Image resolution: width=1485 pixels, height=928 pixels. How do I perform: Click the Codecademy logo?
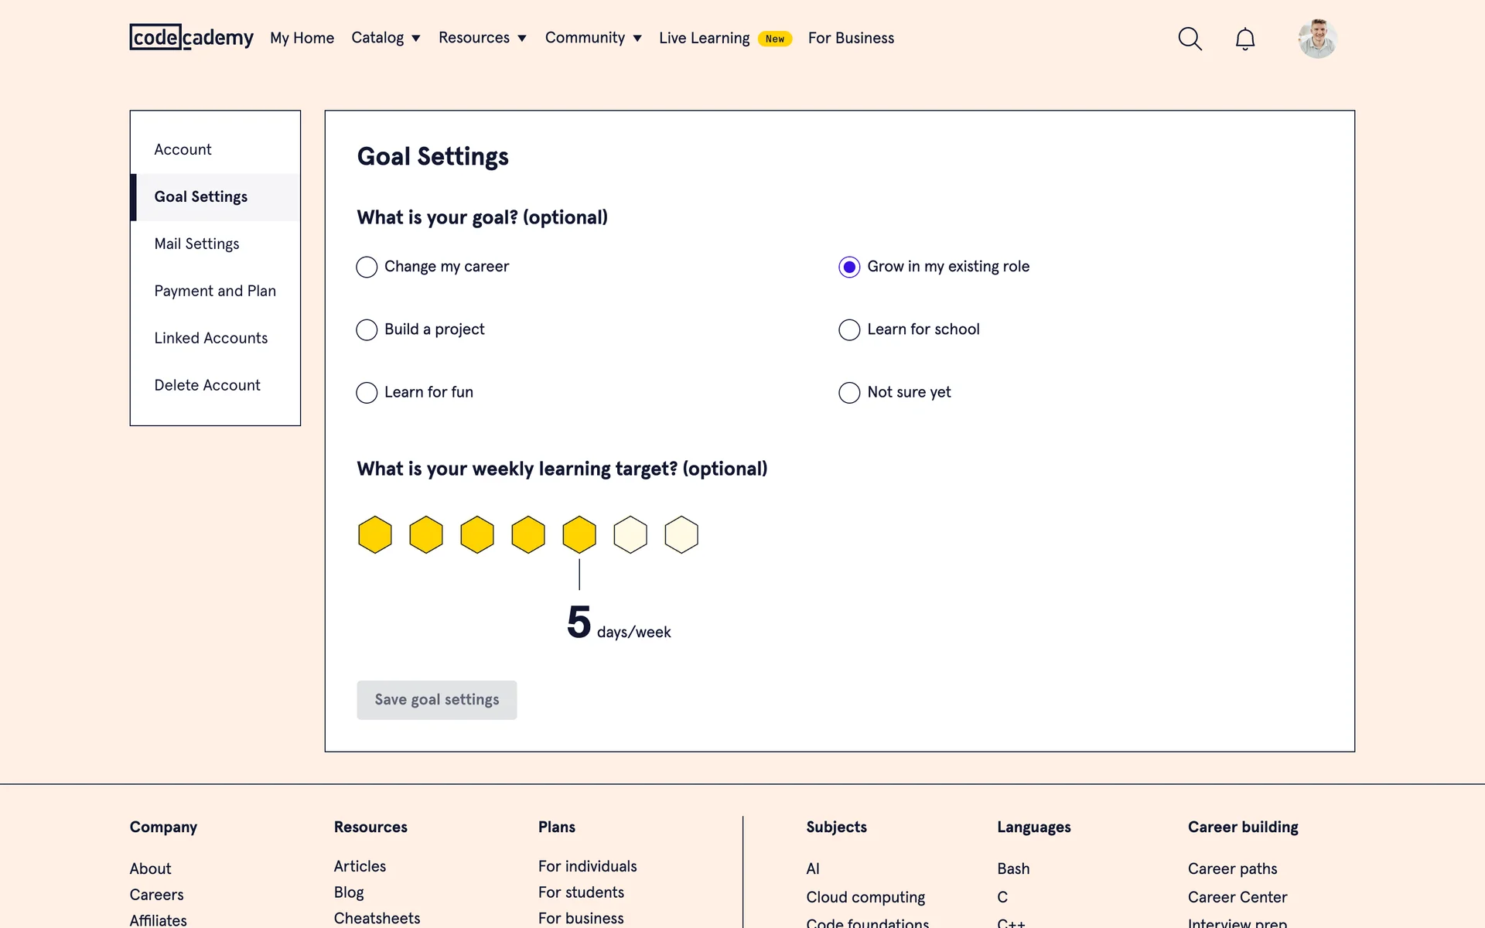(191, 37)
